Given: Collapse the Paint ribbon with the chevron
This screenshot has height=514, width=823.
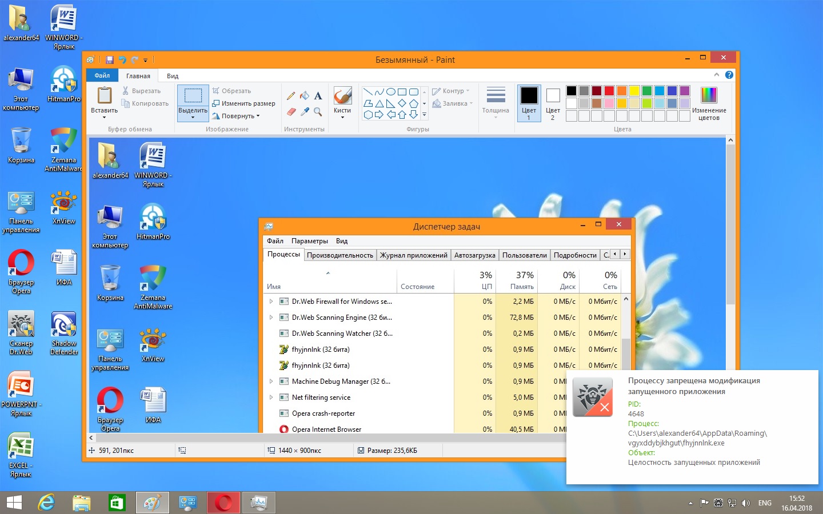Looking at the screenshot, I should click(716, 75).
